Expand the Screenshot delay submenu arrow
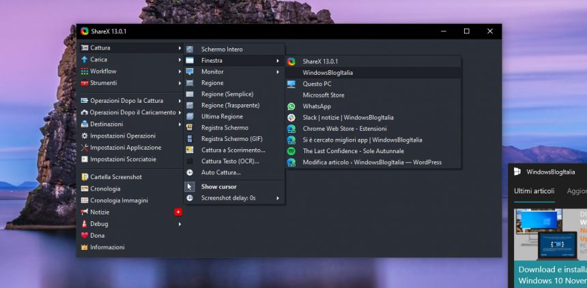 tap(278, 198)
